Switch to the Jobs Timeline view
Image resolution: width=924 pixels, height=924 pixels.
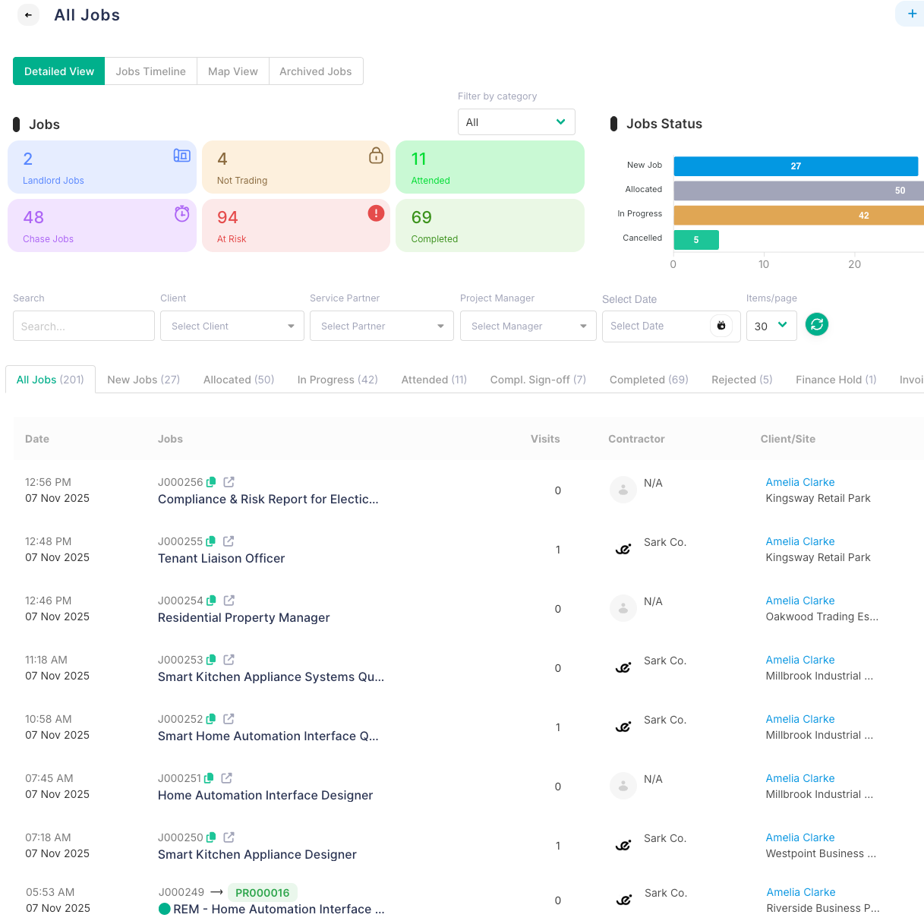150,71
